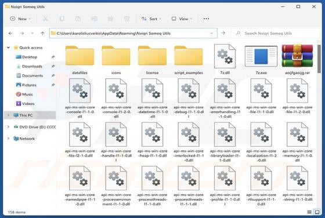This screenshot has height=218, width=325.
Task: Click the Share toolbar icon
Action: 110,19
